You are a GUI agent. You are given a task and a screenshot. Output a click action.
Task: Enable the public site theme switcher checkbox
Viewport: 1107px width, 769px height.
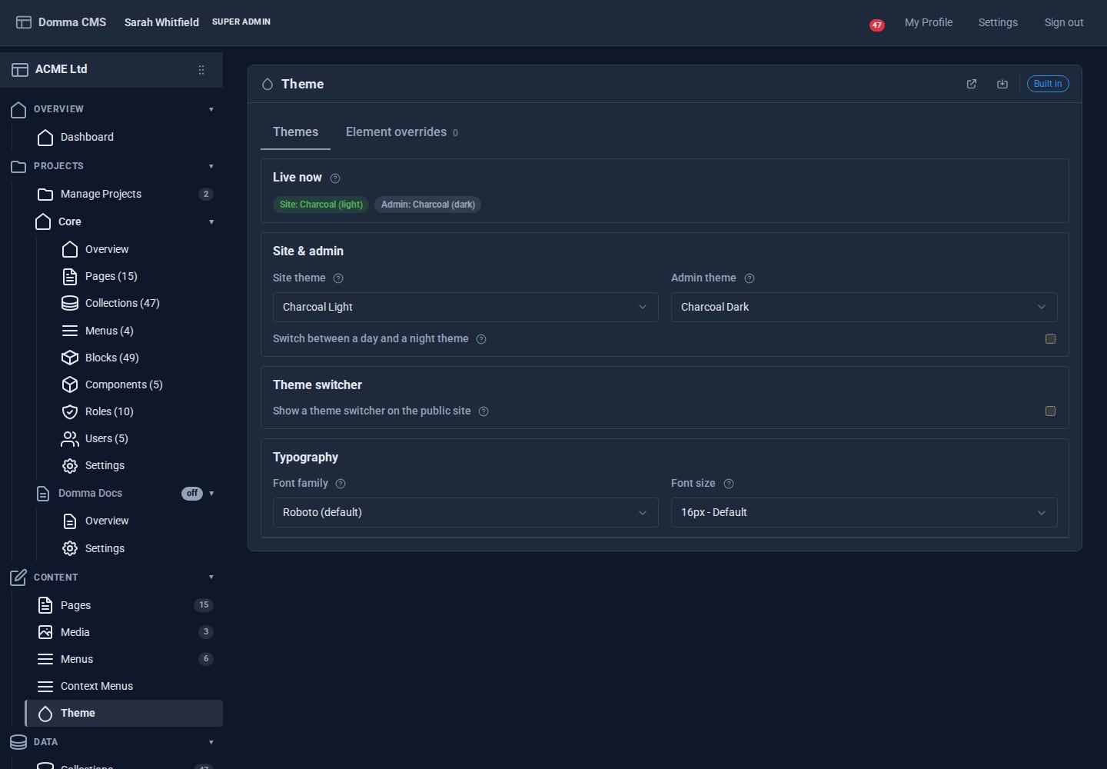click(1050, 411)
